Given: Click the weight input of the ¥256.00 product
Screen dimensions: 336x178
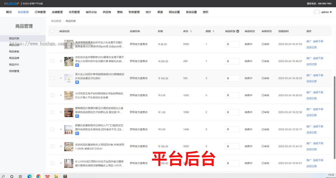Looking at the screenshot, I should coord(232,61).
